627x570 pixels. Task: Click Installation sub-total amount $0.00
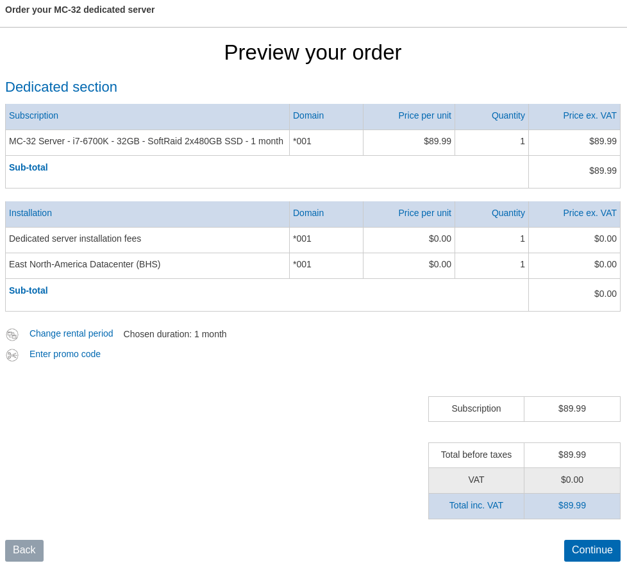point(605,294)
